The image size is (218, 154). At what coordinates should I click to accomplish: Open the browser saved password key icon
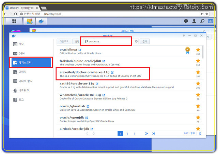202,14
